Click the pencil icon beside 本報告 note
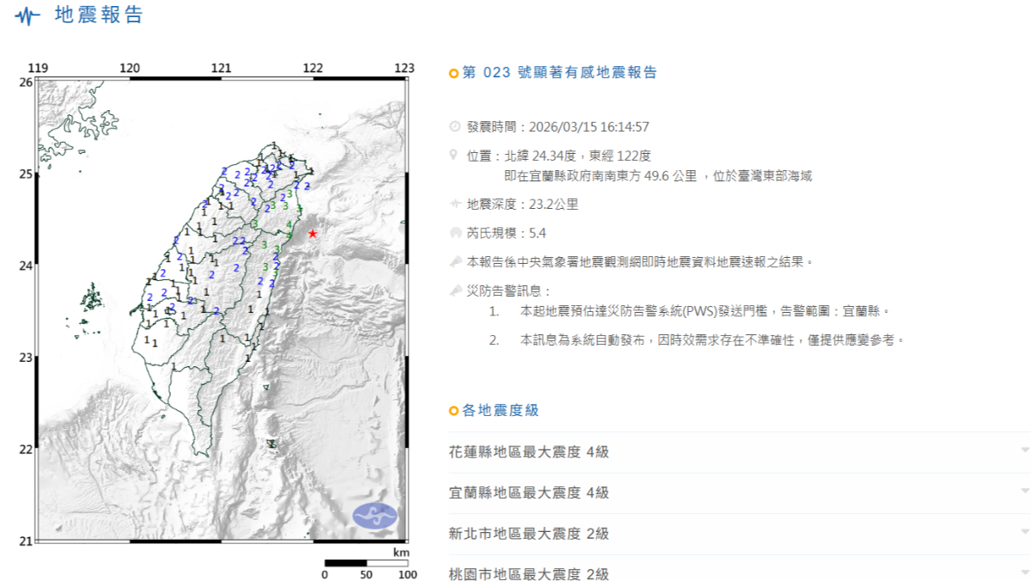Screen dimensions: 1031x581 454,262
